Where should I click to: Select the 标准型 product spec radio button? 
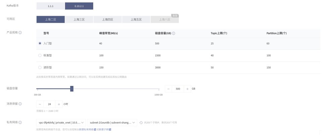click(40, 55)
